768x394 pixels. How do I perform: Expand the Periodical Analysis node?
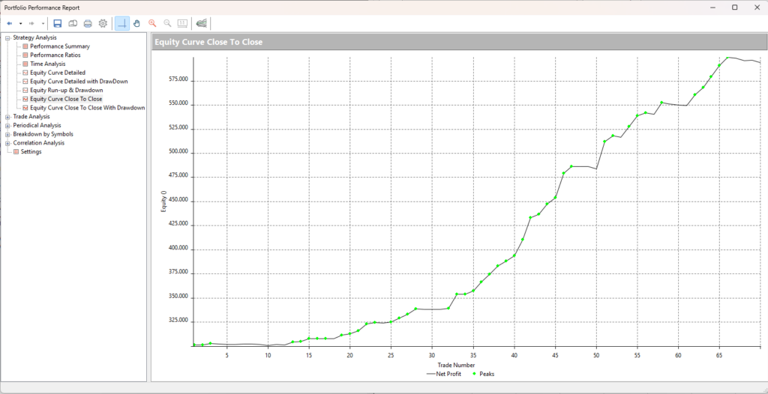tap(7, 125)
